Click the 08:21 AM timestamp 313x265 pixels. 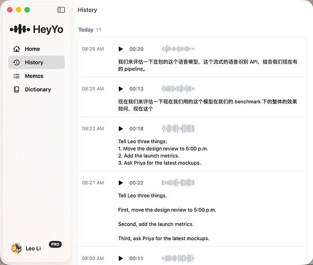93,183
